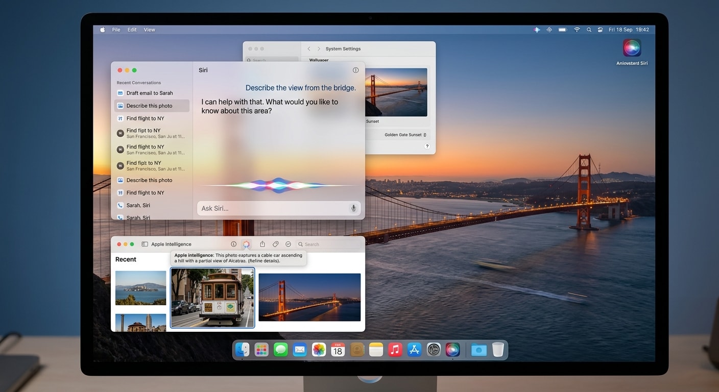The width and height of the screenshot is (719, 392).
Task: Click Search field in Apple Intelligence window
Action: pyautogui.click(x=327, y=244)
